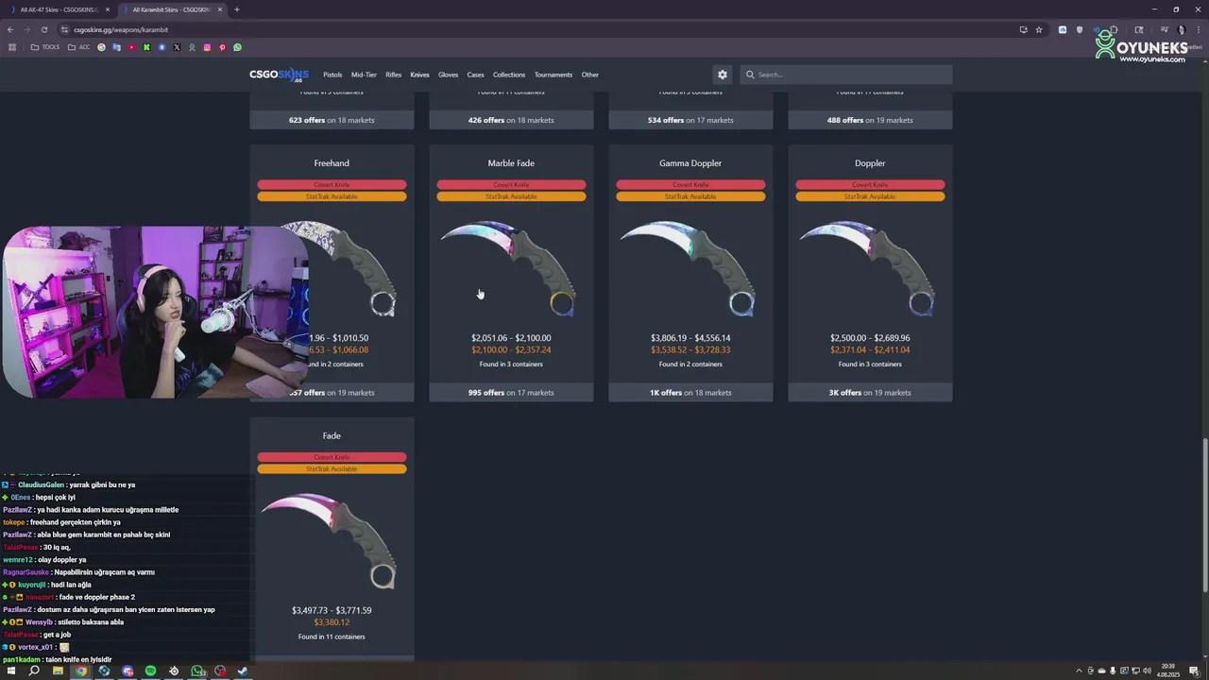Image resolution: width=1209 pixels, height=680 pixels.
Task: View the 623 offers on 18 markets
Action: pos(332,120)
